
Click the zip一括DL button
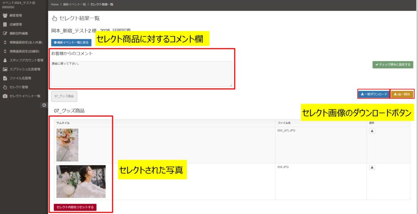point(402,94)
